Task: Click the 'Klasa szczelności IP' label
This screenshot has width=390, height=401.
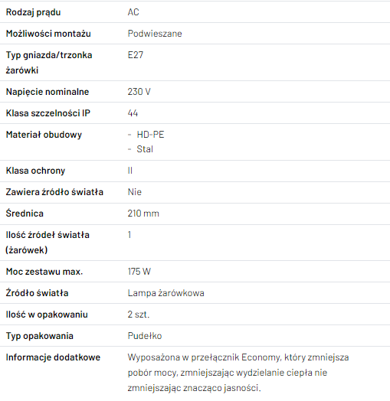Action: pyautogui.click(x=48, y=113)
